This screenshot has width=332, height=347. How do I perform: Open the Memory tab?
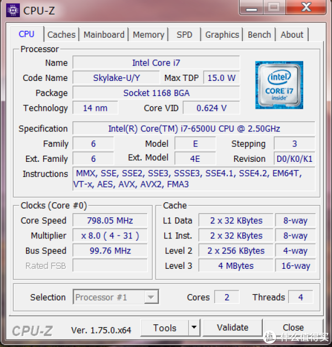pos(148,34)
